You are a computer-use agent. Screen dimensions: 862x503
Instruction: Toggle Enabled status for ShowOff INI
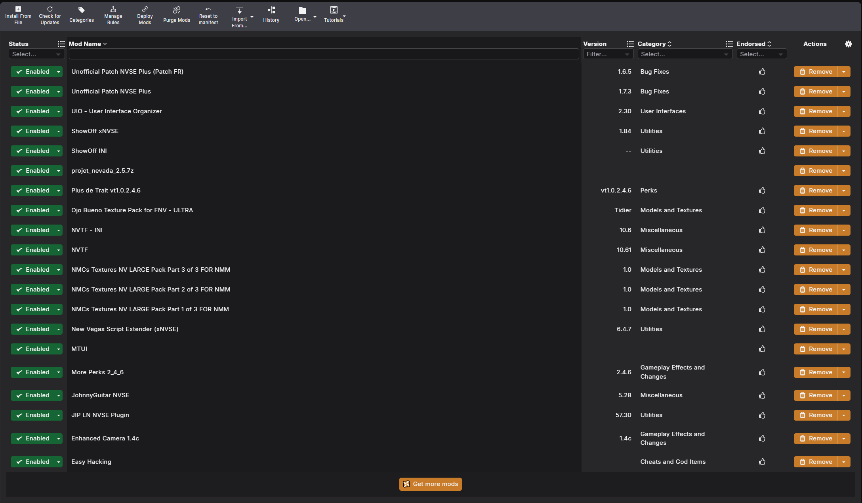tap(32, 151)
